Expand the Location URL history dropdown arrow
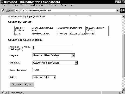Viewport: 125px width, 94px height. tap(117, 10)
